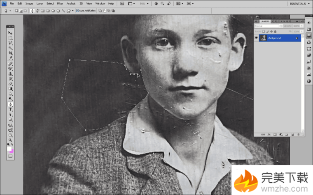
Task: Toggle Lock transparent pixels
Action: [x=264, y=32]
